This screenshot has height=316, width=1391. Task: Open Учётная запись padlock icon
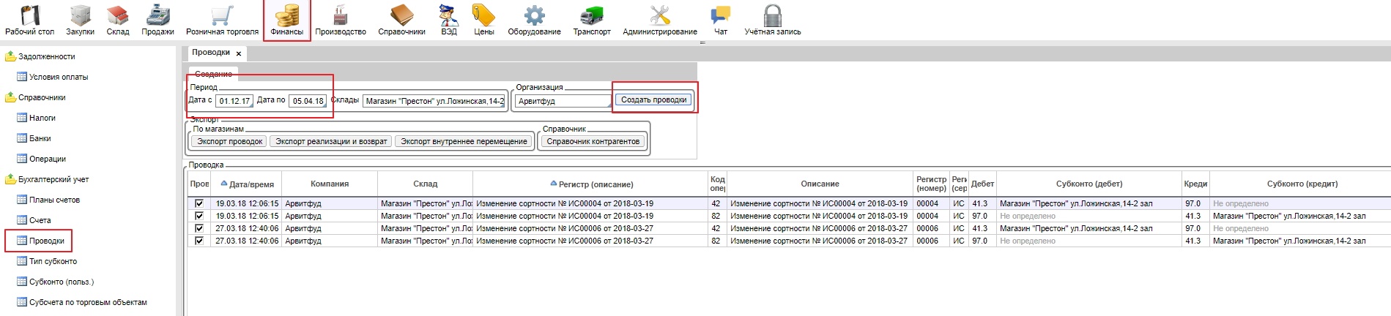coord(772,20)
